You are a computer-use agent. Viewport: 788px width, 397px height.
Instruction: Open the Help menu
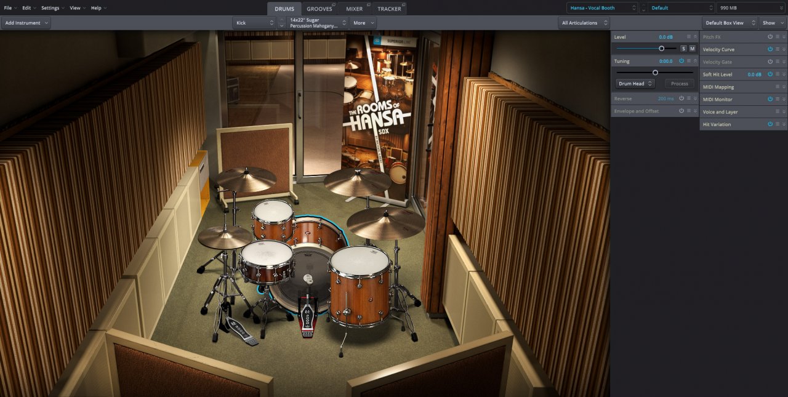click(x=98, y=8)
